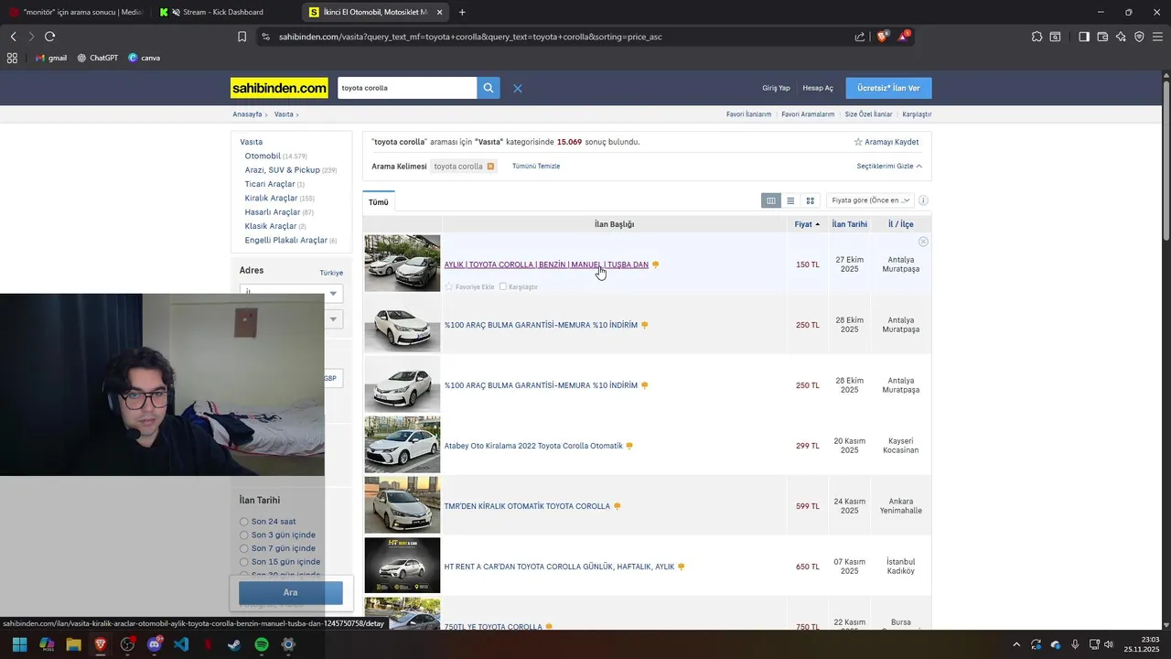Screen dimensions: 1171x659
Task: Open the share icon in address bar
Action: (860, 37)
